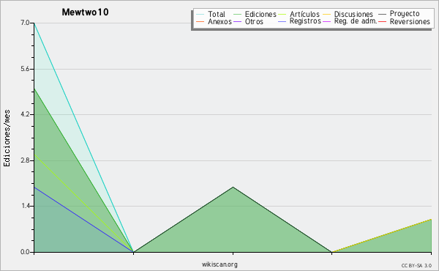
Task: Click the CC BY-SA 3.0 license text
Action: coord(416,266)
